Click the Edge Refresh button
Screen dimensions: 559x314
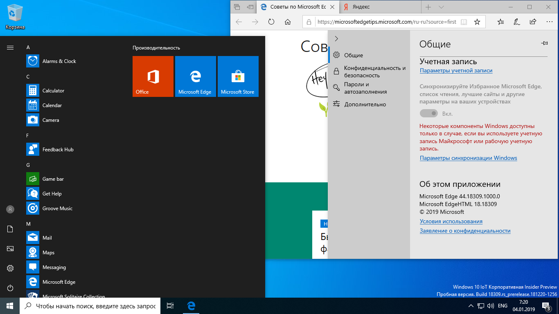tap(271, 22)
